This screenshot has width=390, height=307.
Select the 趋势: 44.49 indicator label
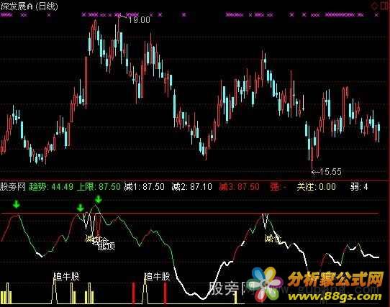click(x=51, y=187)
